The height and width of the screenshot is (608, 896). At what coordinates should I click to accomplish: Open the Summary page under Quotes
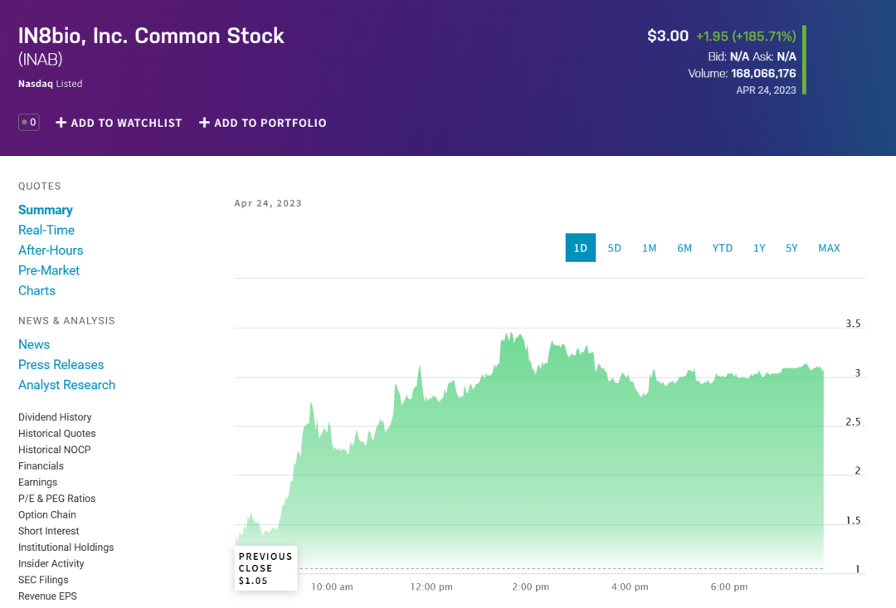46,209
